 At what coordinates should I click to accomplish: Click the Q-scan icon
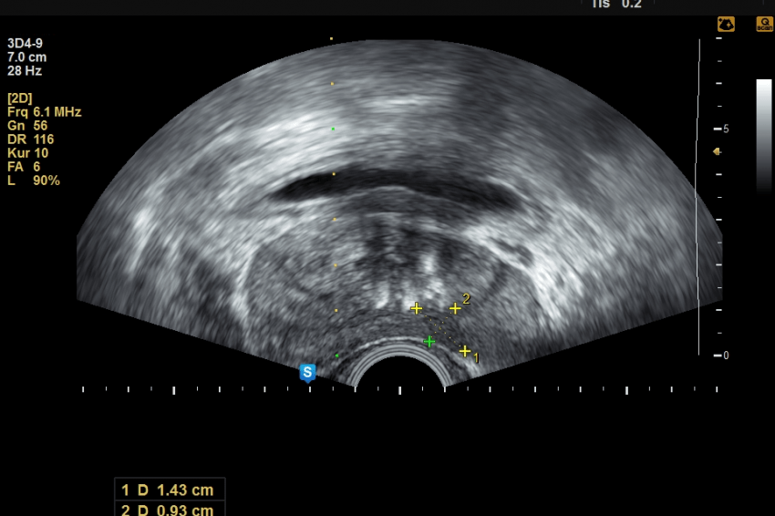tap(765, 25)
